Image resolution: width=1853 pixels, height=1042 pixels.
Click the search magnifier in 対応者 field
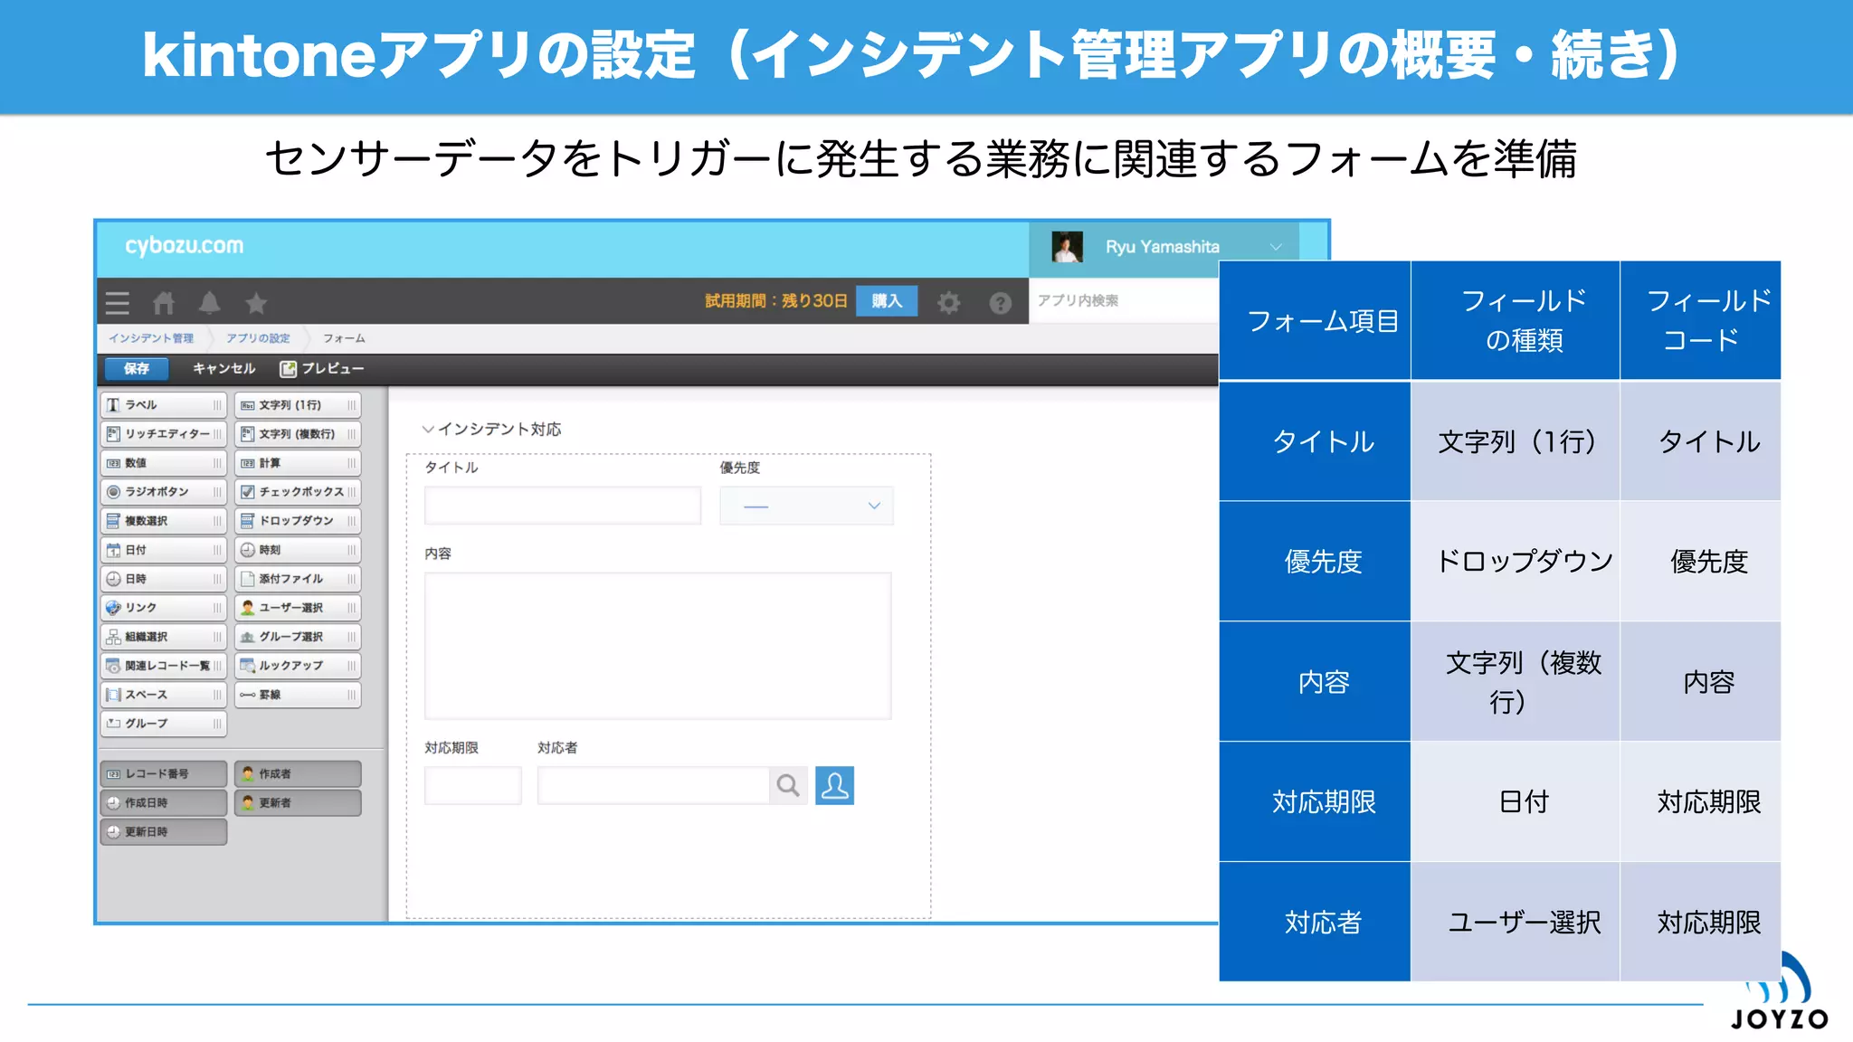click(x=788, y=785)
